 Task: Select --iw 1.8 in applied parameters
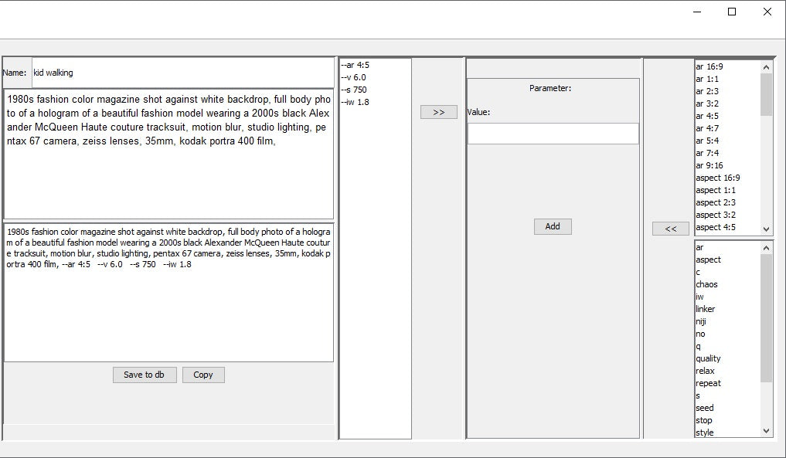(355, 102)
